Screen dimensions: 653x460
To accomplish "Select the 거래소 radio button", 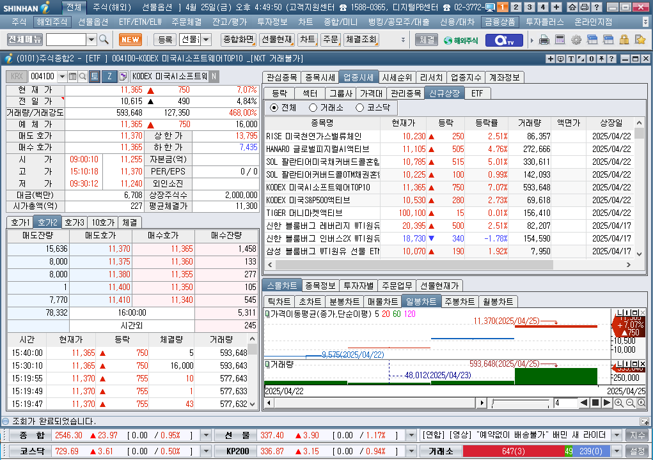I will click(313, 108).
